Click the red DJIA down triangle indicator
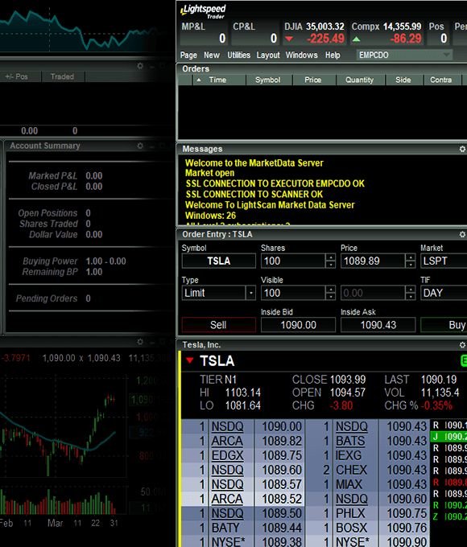467x547 pixels. (x=289, y=39)
